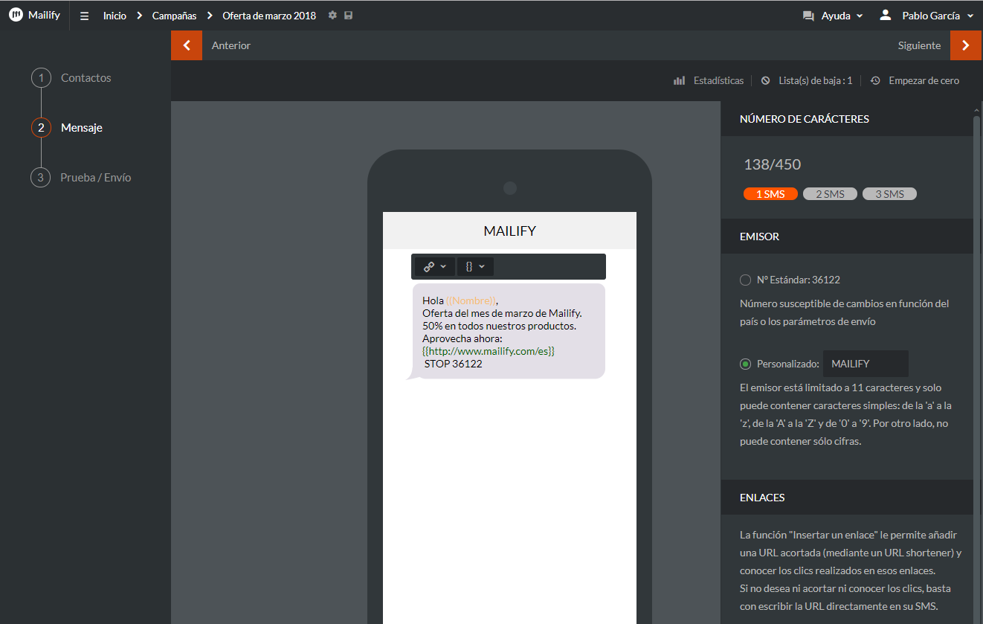Click the orange Anterior arrow button

click(187, 45)
